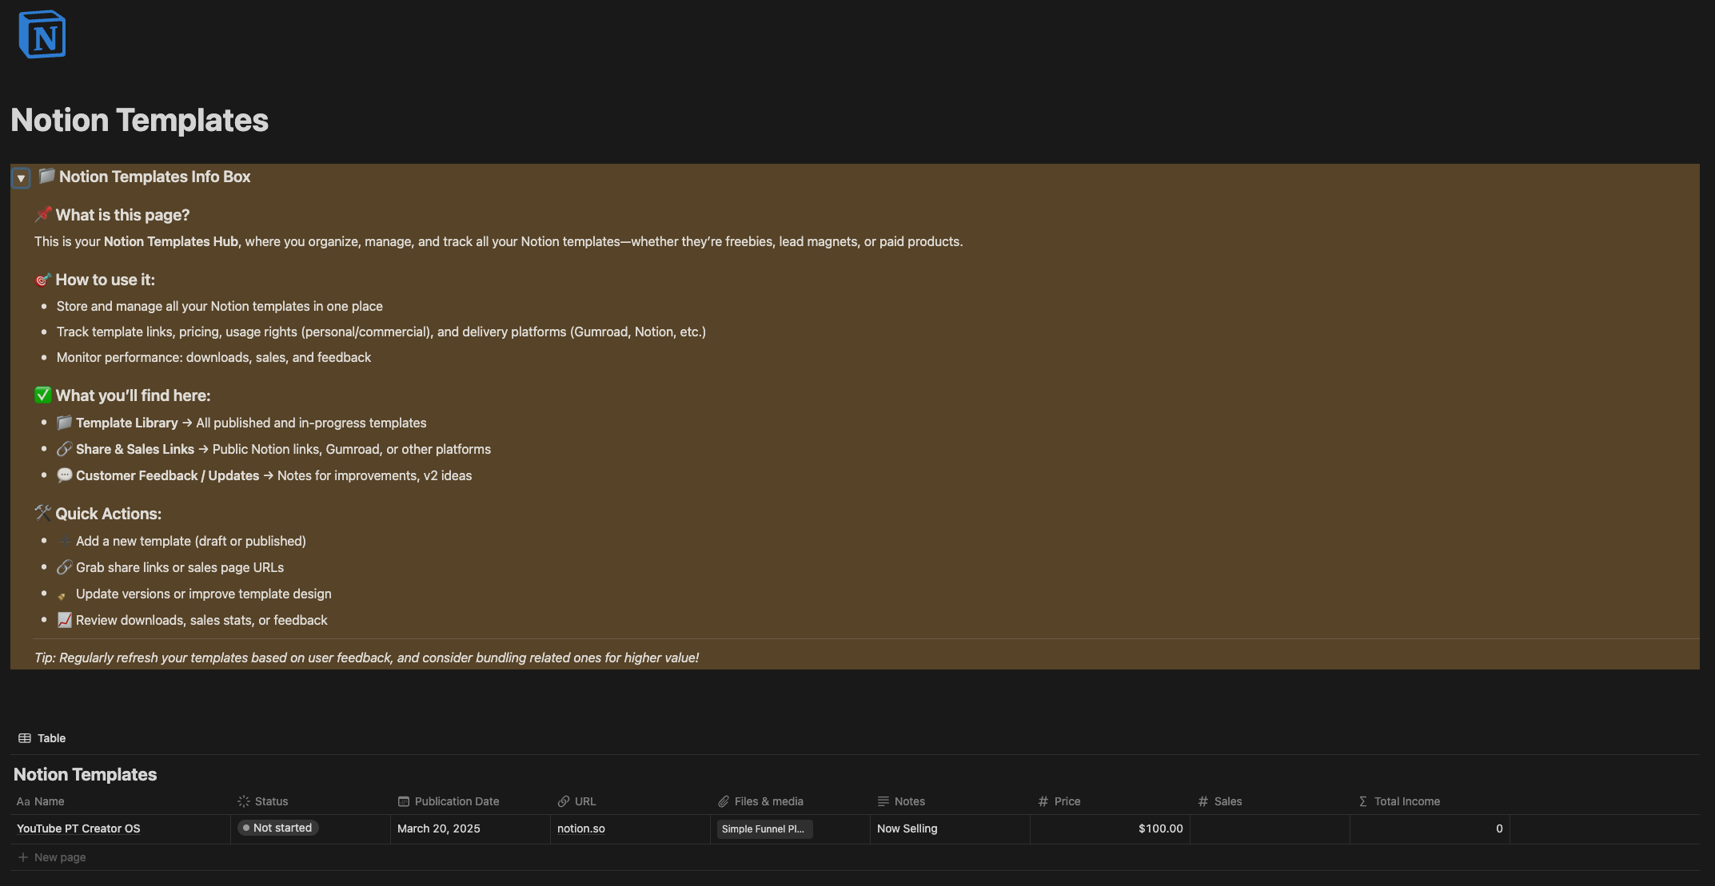Screen dimensions: 1715x886
Task: Click the URL column link icon
Action: click(x=564, y=801)
